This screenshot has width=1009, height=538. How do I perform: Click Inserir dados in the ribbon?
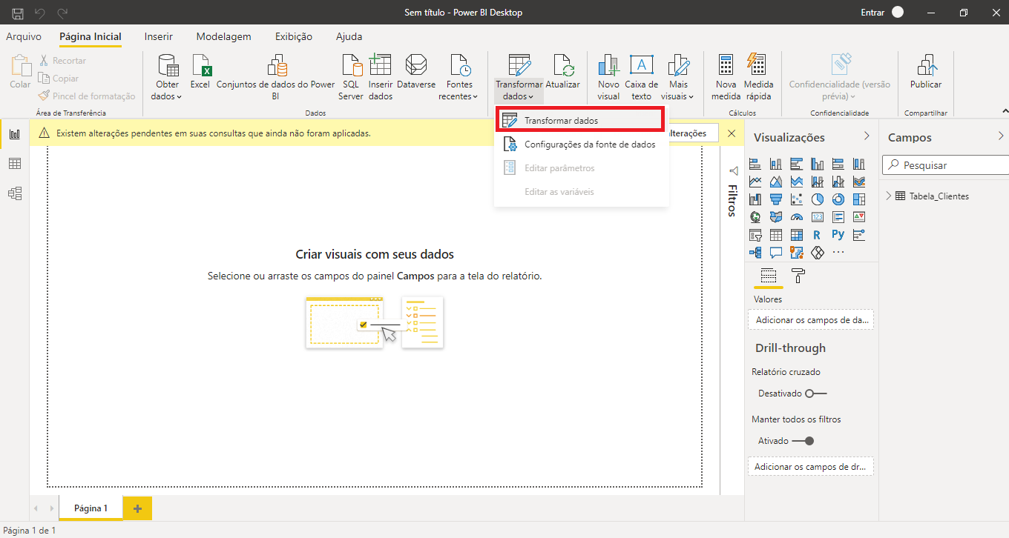point(381,77)
